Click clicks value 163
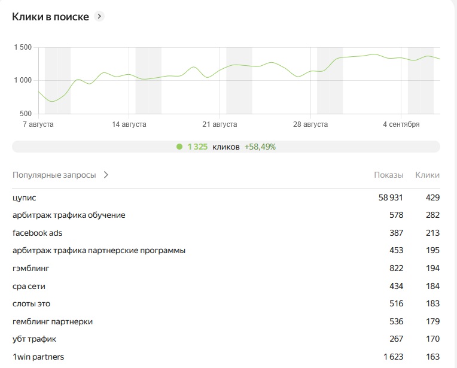Image resolution: width=457 pixels, height=368 pixels. pyautogui.click(x=433, y=357)
